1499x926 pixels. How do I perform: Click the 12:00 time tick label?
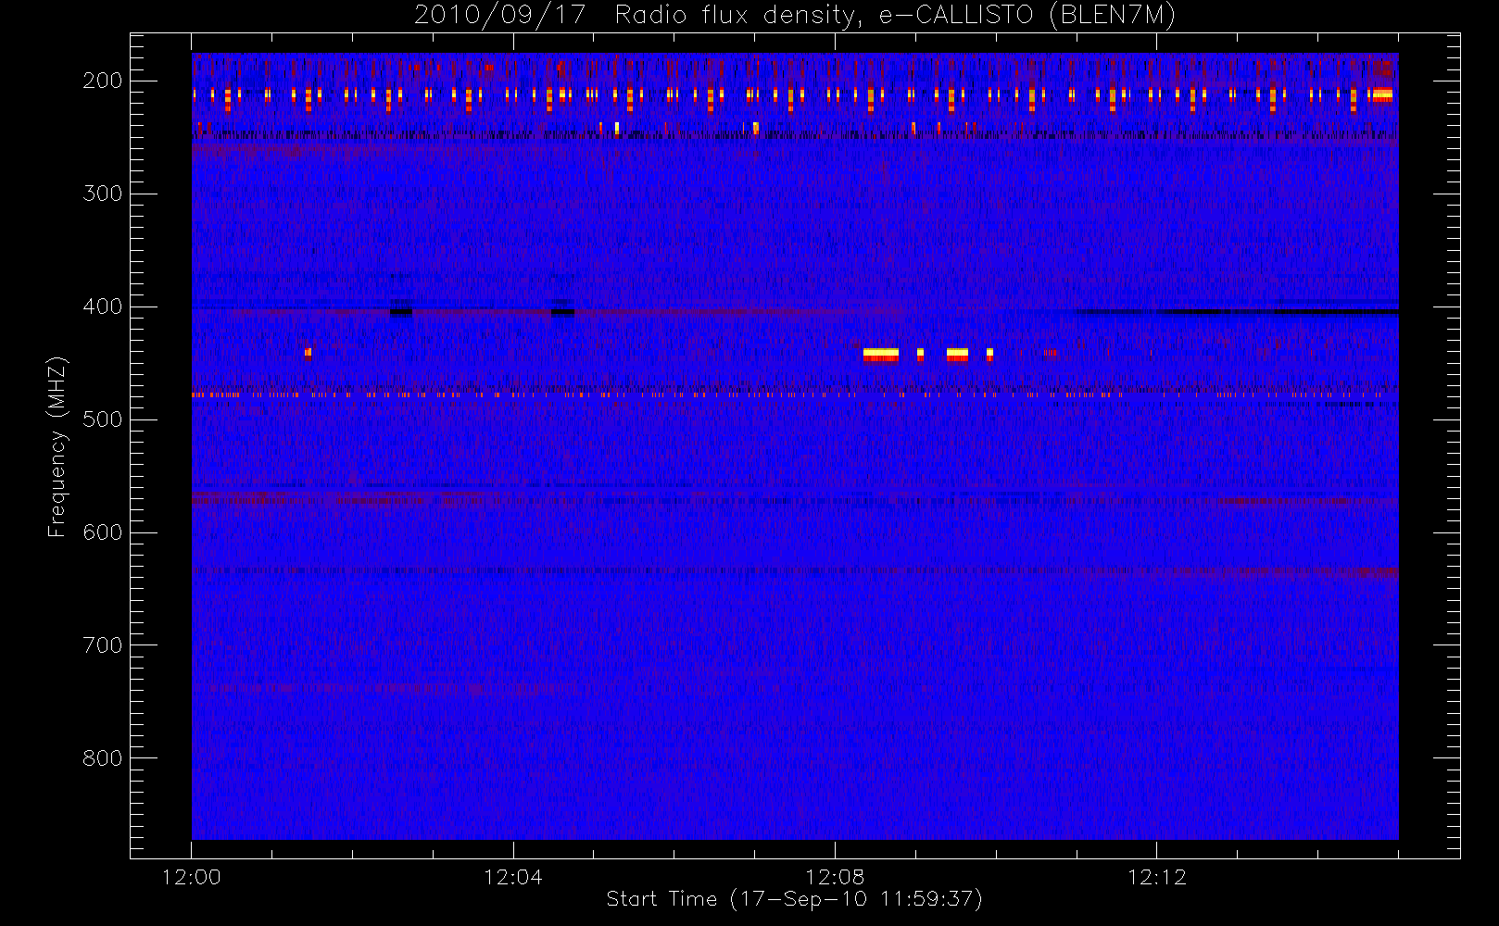pyautogui.click(x=191, y=877)
